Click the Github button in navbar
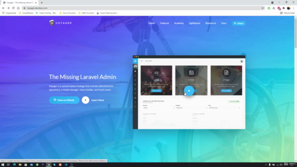 (239, 23)
